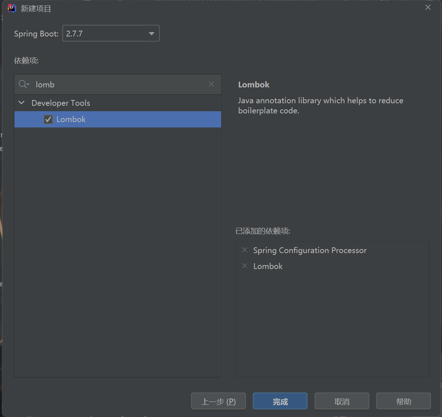Click the 已添加的依赖项 label
Image resolution: width=442 pixels, height=417 pixels.
click(263, 231)
